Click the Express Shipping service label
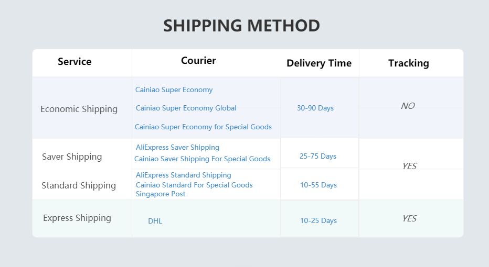 pyautogui.click(x=77, y=218)
